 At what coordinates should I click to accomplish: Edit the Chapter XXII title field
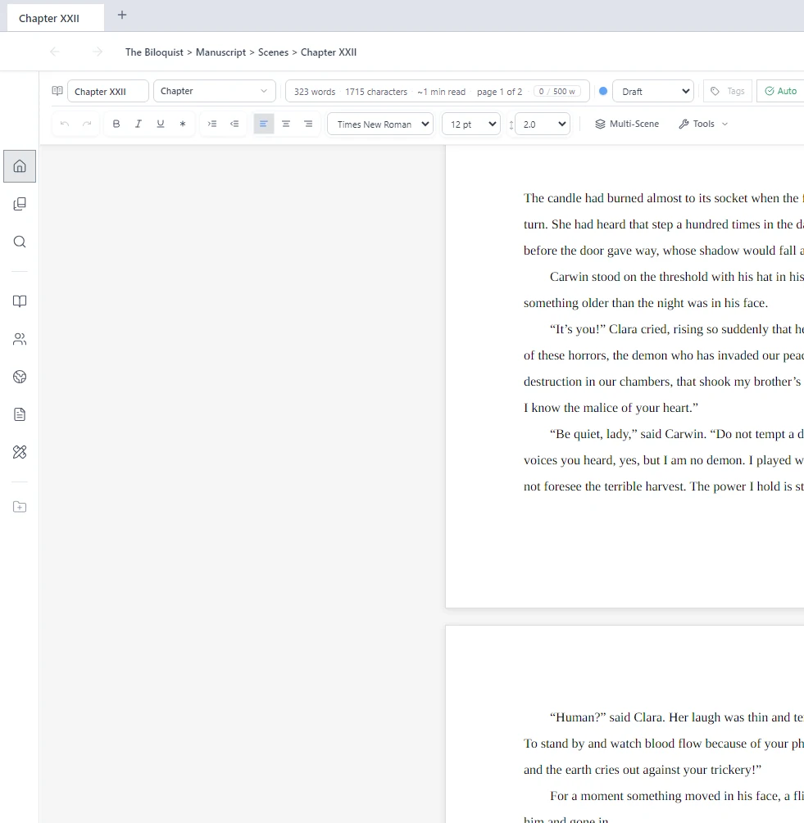coord(107,92)
